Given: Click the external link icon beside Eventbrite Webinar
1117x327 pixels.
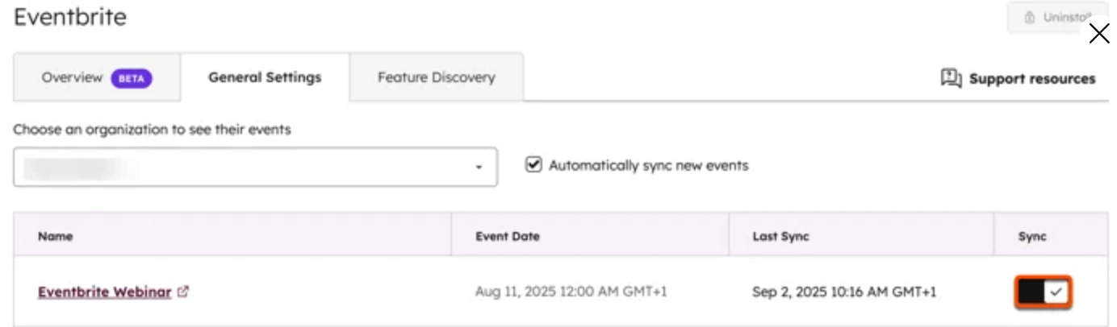Looking at the screenshot, I should tap(183, 292).
